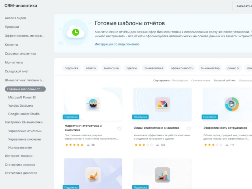Favorite the Лиды template with heart
Viewport: 252px width, 189px height.
[x=189, y=128]
